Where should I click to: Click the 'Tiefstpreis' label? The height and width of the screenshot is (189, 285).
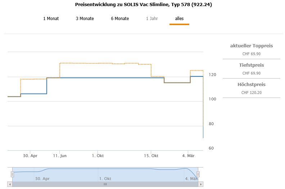tap(252, 65)
